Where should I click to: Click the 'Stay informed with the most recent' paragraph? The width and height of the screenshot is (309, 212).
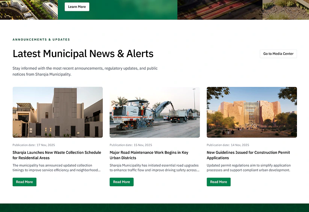(x=85, y=71)
